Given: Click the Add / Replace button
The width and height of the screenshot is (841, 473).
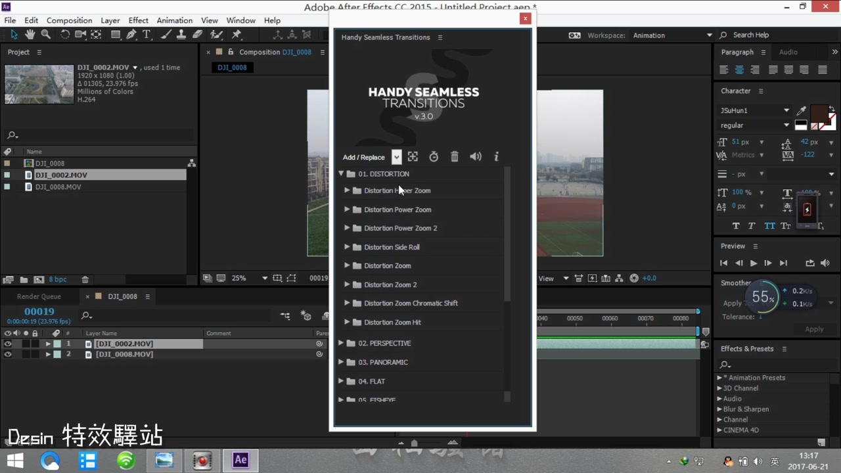Looking at the screenshot, I should 363,157.
